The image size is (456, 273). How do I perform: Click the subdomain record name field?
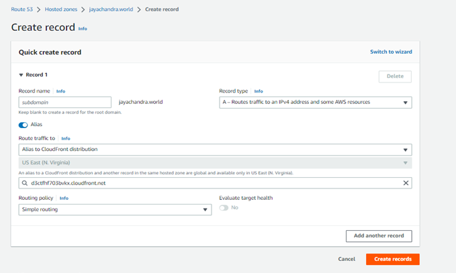[65, 103]
